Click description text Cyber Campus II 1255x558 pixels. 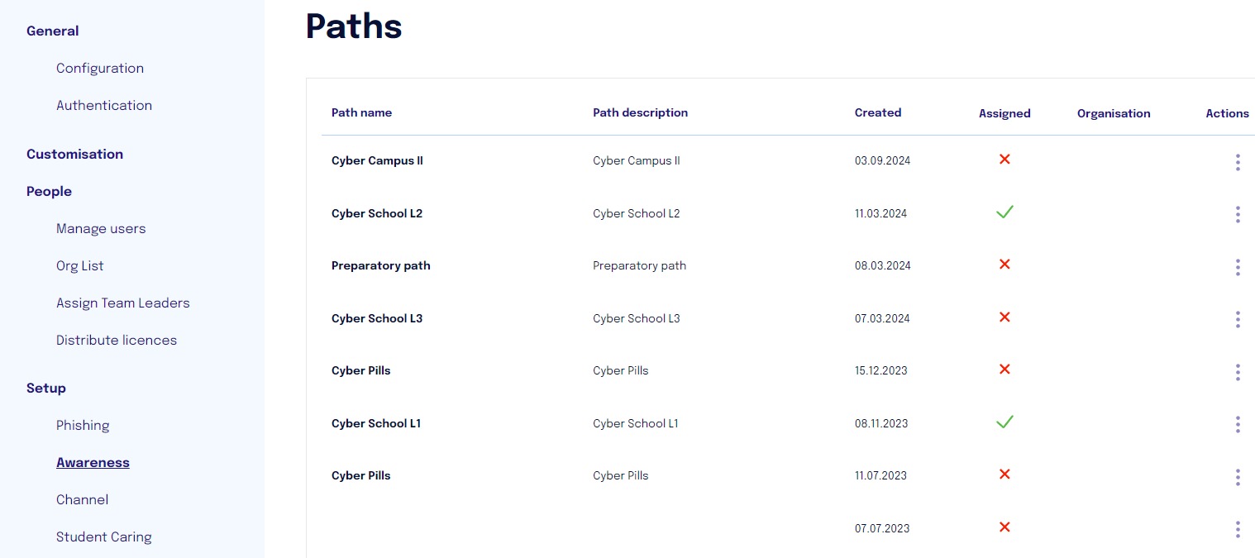[x=637, y=161]
